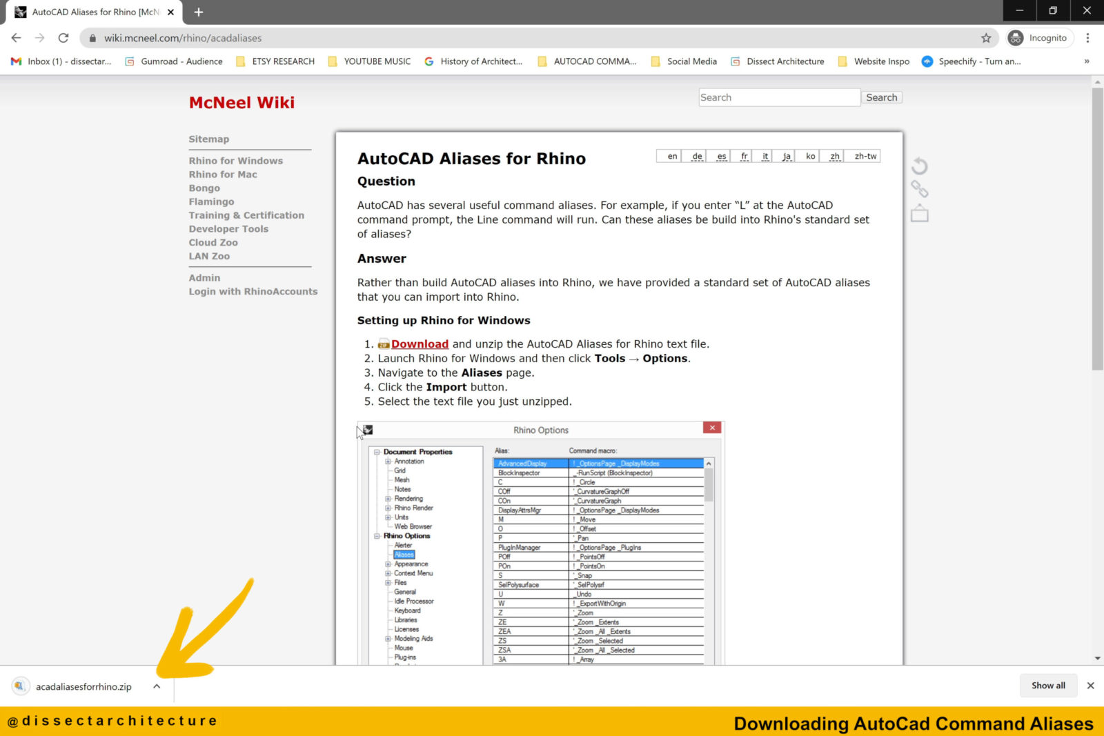The width and height of the screenshot is (1104, 736).
Task: Open the Incognito profile indicator
Action: (x=1039, y=38)
